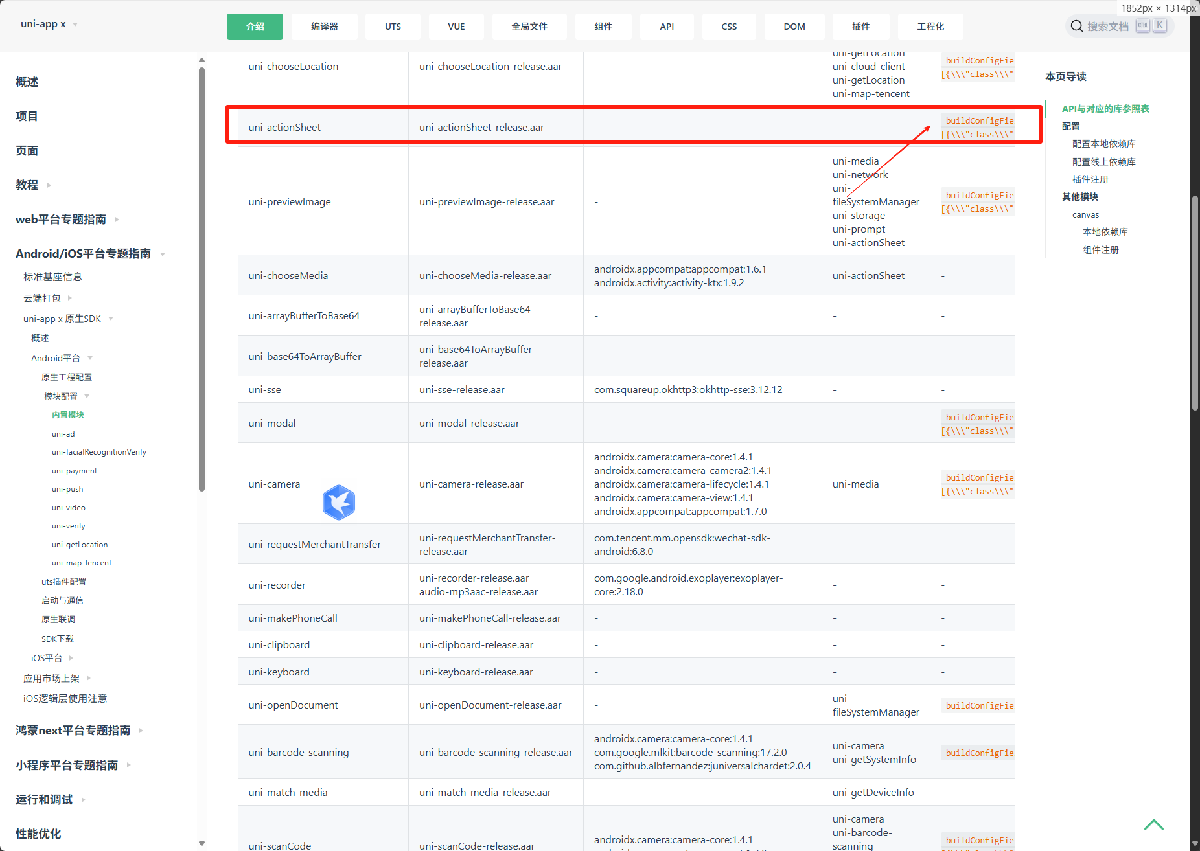Screen dimensions: 1200x851
Task: Open the 介绍 top tab
Action: 255,27
